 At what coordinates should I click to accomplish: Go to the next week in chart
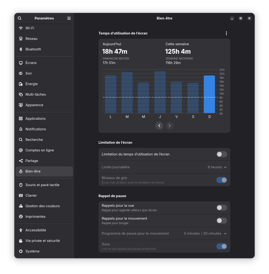169,126
